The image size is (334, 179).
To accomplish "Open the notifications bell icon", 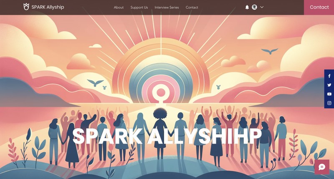I will 247,7.
